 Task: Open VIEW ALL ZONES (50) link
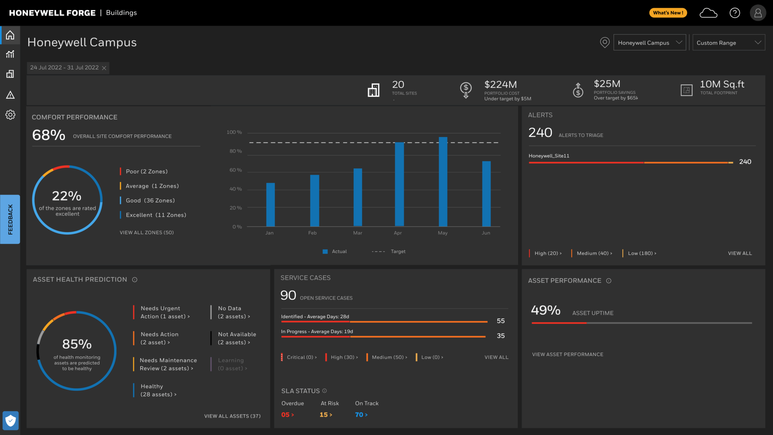[146, 232]
